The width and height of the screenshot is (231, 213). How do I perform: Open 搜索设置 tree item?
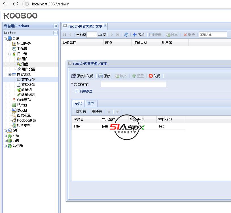(24, 115)
